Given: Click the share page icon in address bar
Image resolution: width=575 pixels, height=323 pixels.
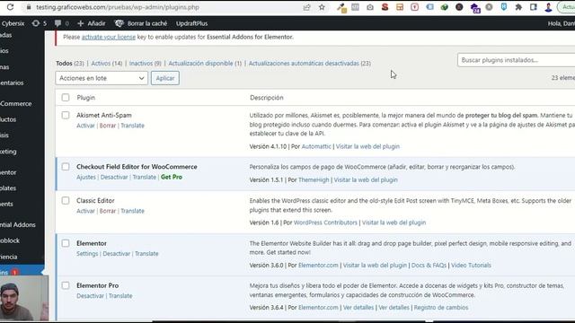Looking at the screenshot, I should click(x=307, y=7).
